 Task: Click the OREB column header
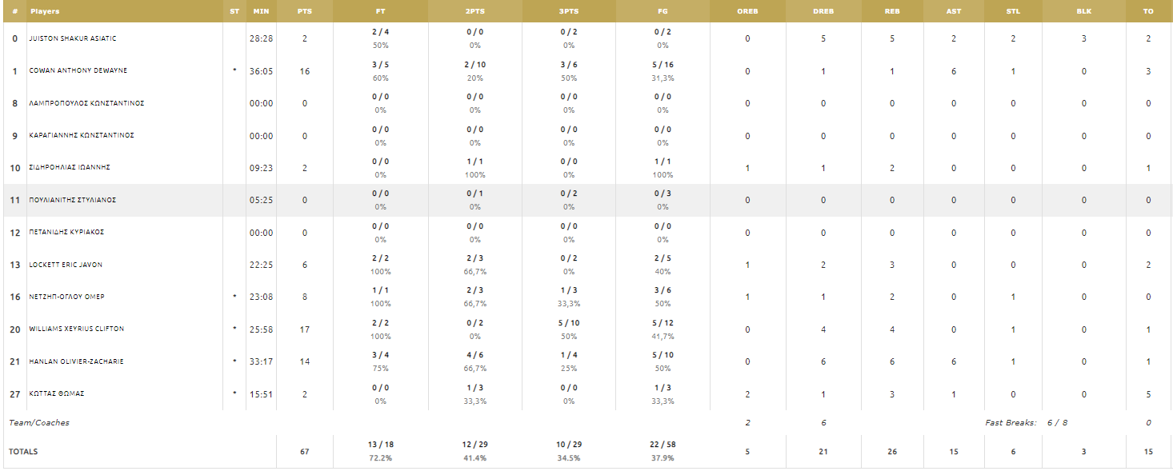[x=747, y=11]
